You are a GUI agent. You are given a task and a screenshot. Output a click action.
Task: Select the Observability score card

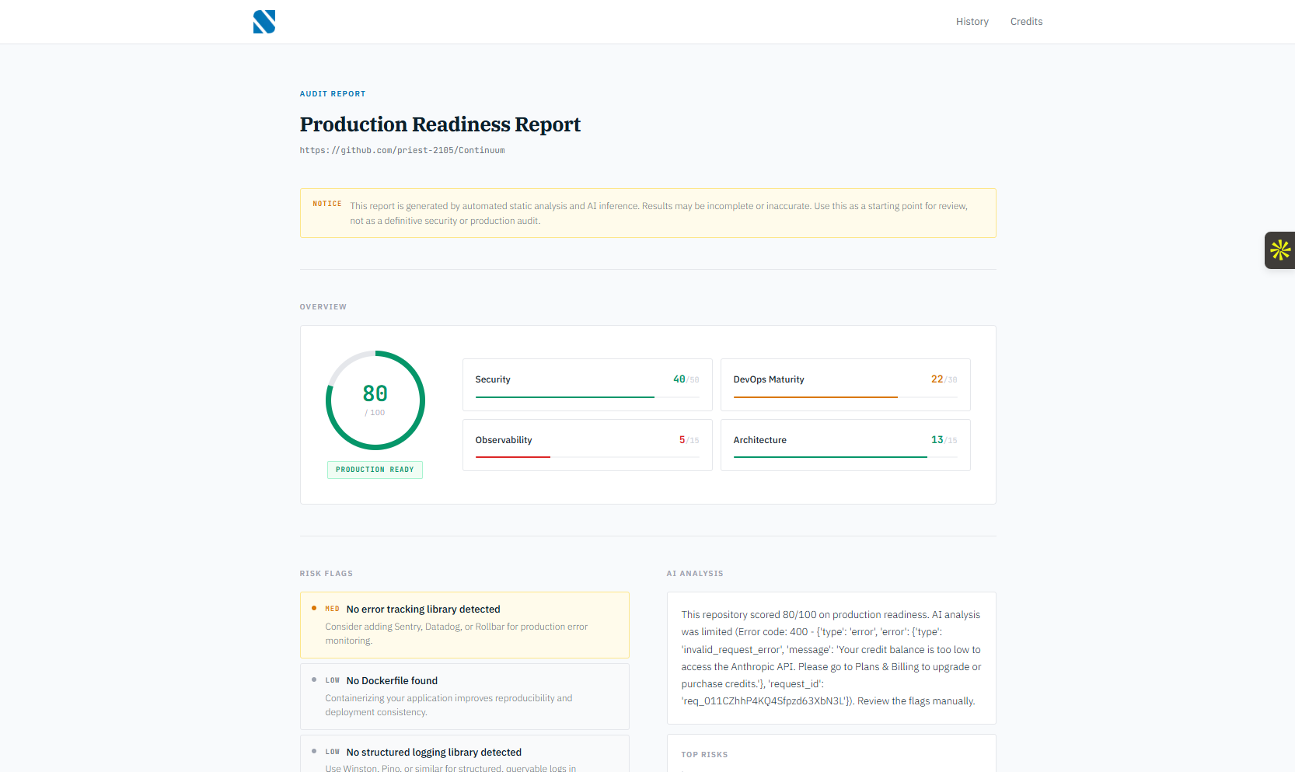[587, 445]
